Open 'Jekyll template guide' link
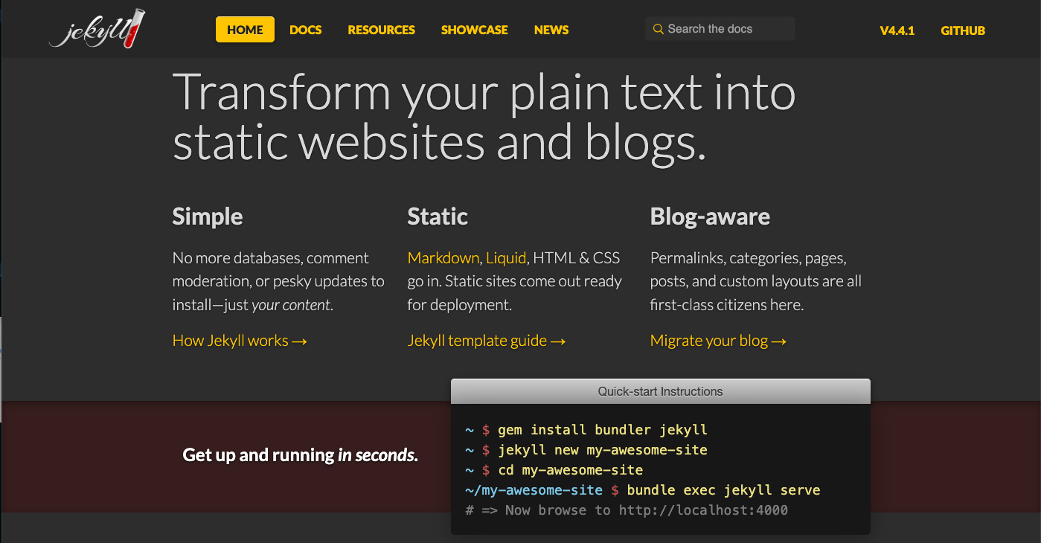 486,341
